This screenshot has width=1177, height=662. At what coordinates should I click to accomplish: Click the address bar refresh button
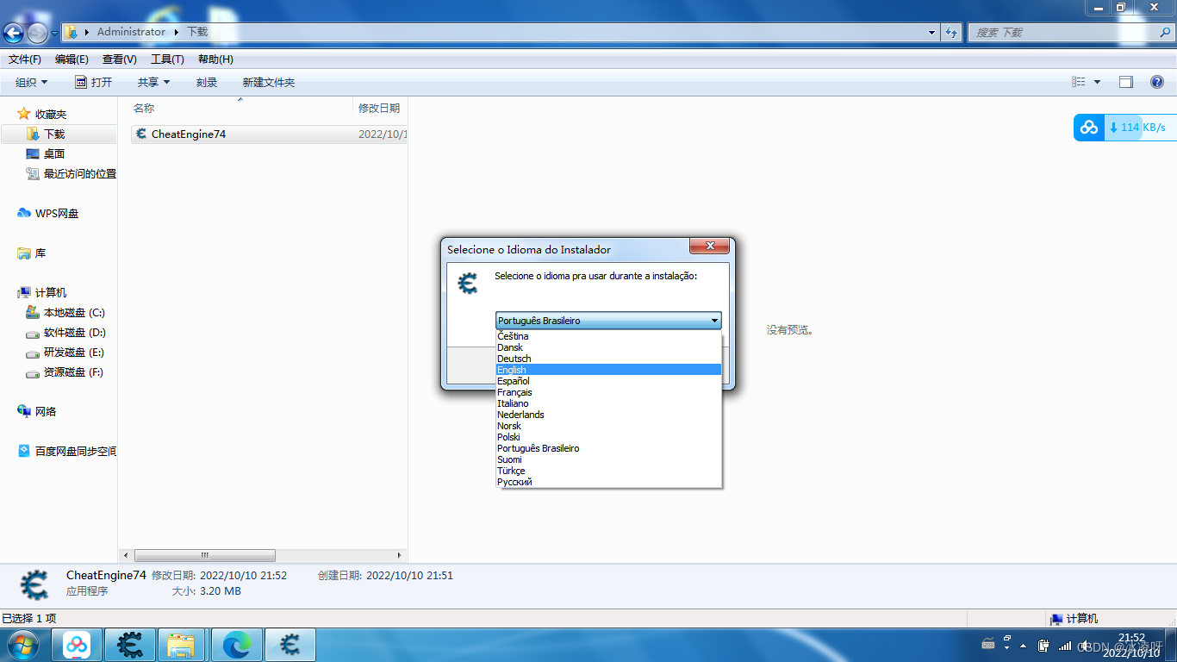[x=951, y=32]
